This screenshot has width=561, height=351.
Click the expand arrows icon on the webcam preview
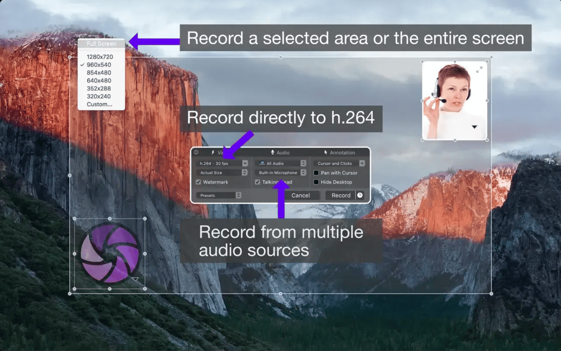(479, 70)
